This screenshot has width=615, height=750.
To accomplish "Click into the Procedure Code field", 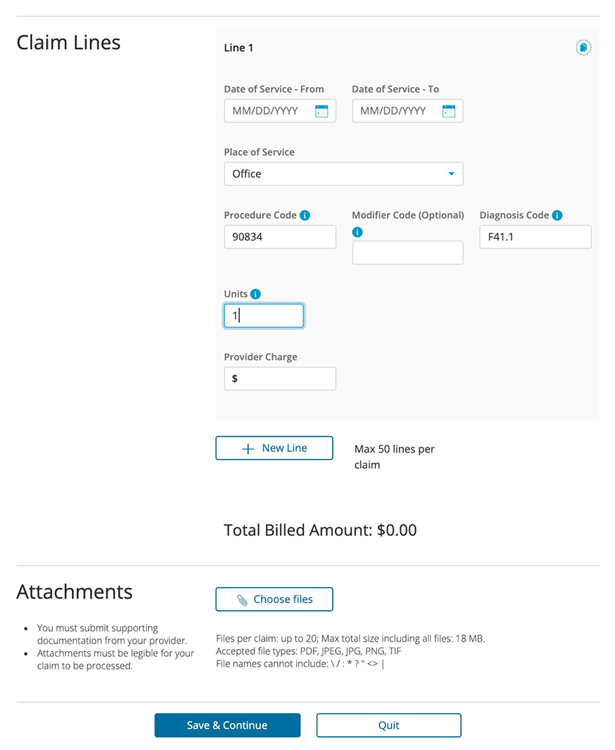I will tap(279, 237).
